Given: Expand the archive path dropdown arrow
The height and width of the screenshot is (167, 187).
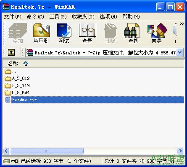Looking at the screenshot, I should point(180,52).
